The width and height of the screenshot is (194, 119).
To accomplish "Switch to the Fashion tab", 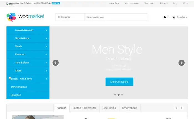I will click(x=62, y=108).
